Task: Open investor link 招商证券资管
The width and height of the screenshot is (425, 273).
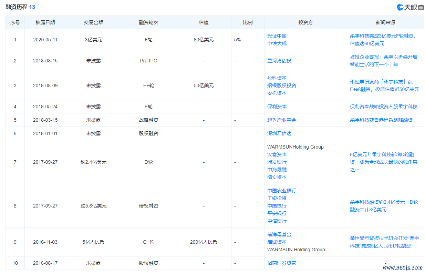Action: (x=282, y=263)
